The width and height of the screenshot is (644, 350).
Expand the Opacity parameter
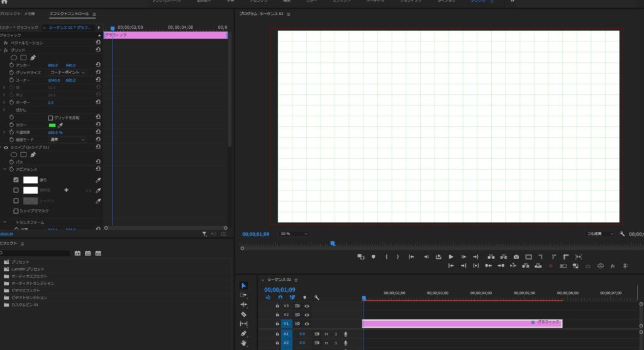4,133
